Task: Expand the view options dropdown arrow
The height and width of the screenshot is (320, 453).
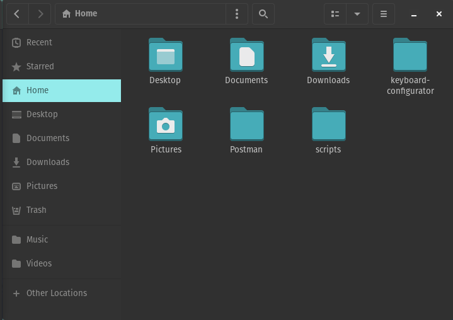Action: click(x=357, y=14)
